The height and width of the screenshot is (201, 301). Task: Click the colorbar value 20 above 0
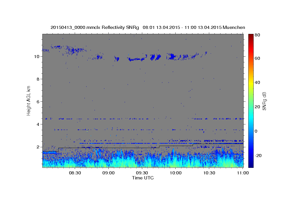(x=257, y=107)
